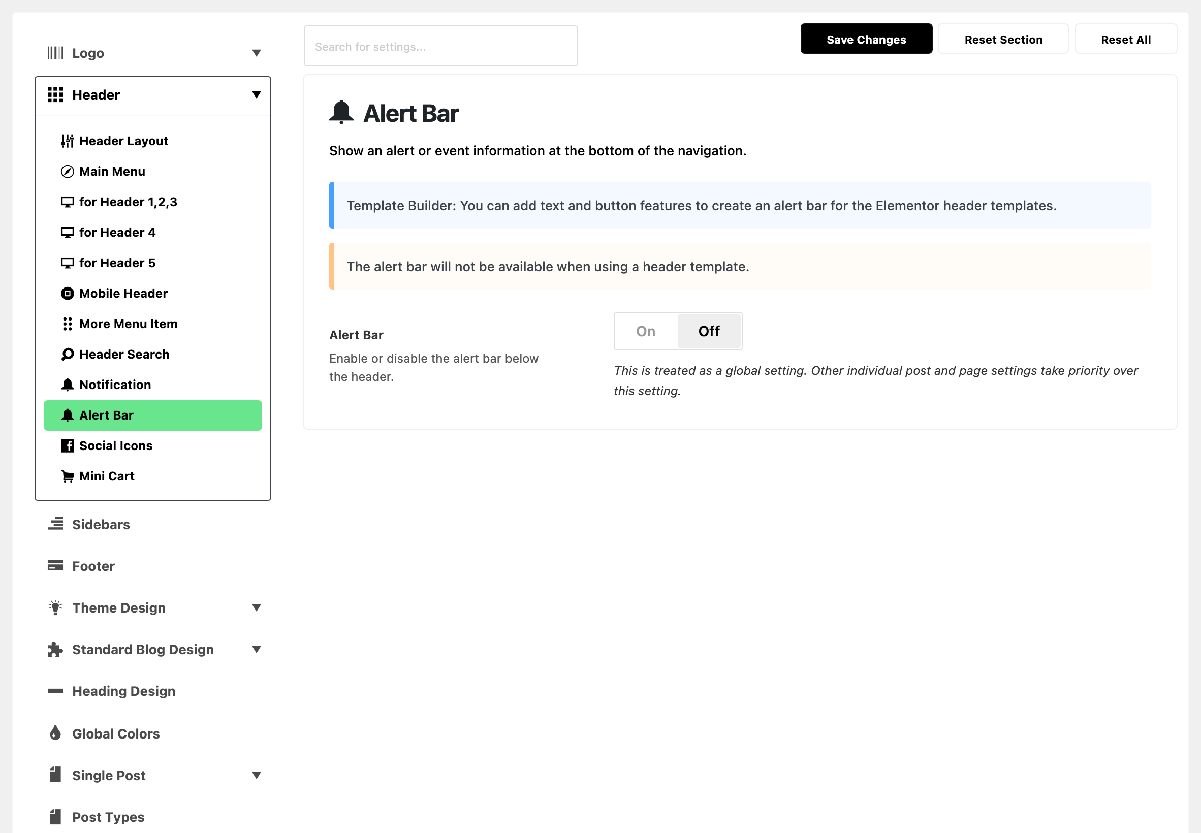Image resolution: width=1201 pixels, height=833 pixels.
Task: Click the lightbulb icon for Theme Design
Action: pos(55,607)
